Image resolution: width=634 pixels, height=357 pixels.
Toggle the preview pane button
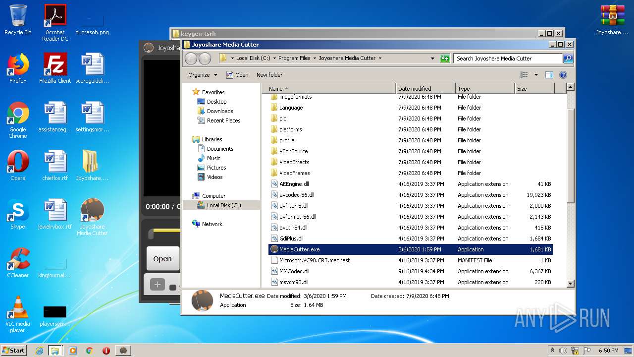549,75
